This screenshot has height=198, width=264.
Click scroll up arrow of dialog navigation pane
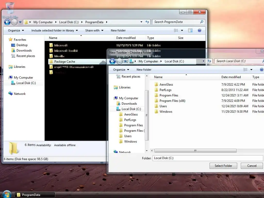pyautogui.click(x=147, y=76)
